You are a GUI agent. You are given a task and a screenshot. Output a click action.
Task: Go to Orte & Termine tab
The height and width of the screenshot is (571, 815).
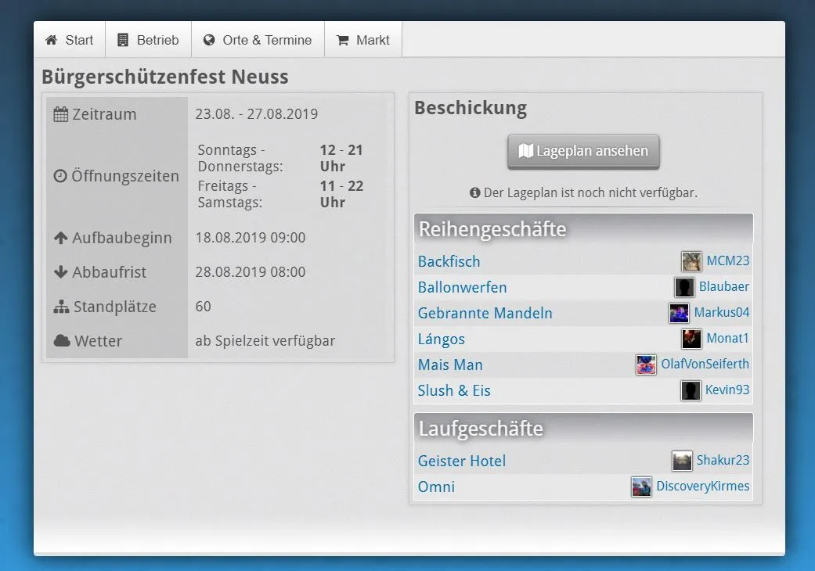pyautogui.click(x=258, y=40)
